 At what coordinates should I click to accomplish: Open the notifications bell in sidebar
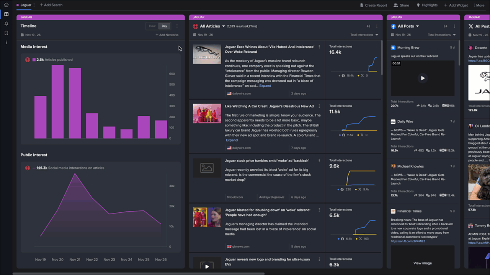(6, 24)
